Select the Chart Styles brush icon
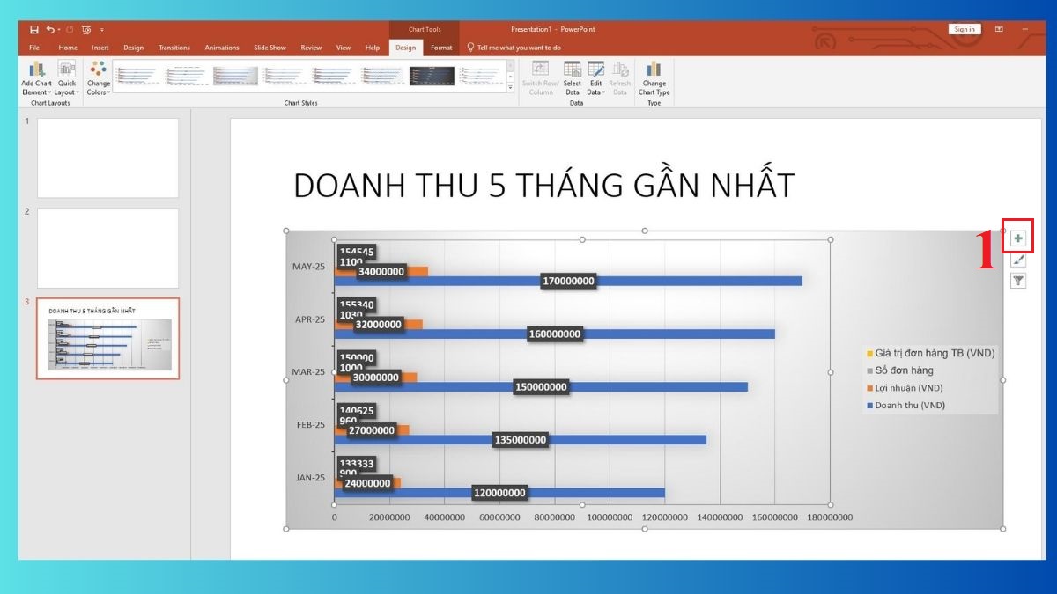 coord(1018,259)
